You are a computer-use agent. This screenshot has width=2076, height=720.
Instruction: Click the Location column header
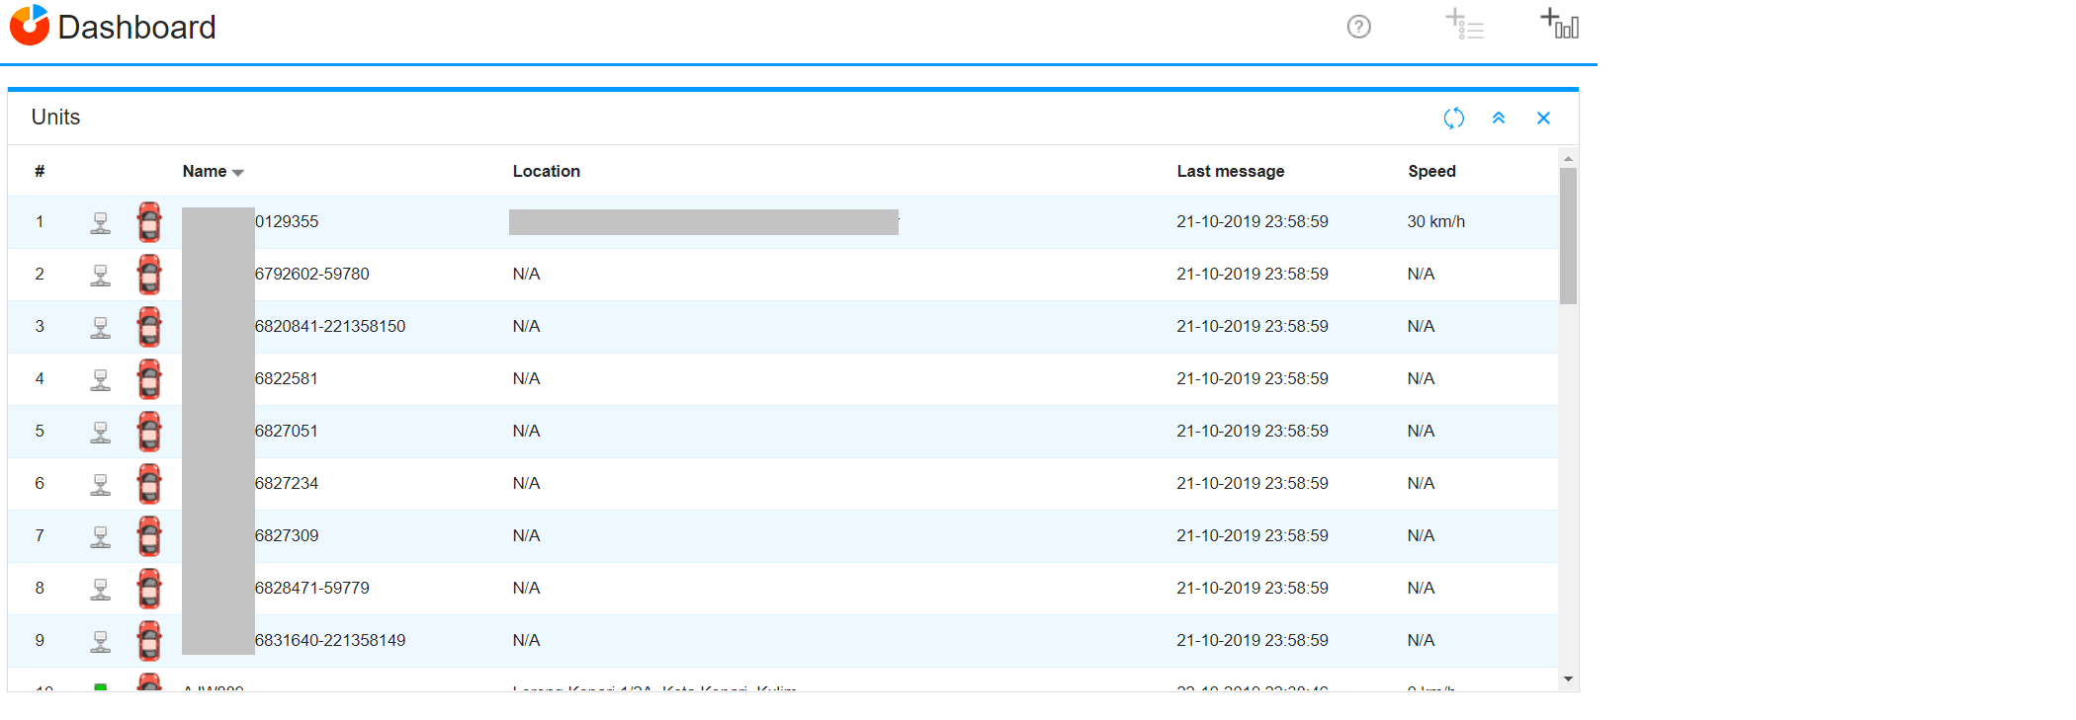[x=546, y=171]
